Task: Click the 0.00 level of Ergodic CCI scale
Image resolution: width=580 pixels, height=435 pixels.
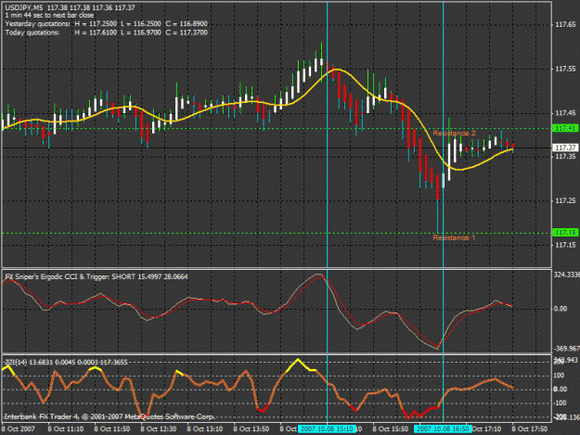Action: [x=561, y=309]
